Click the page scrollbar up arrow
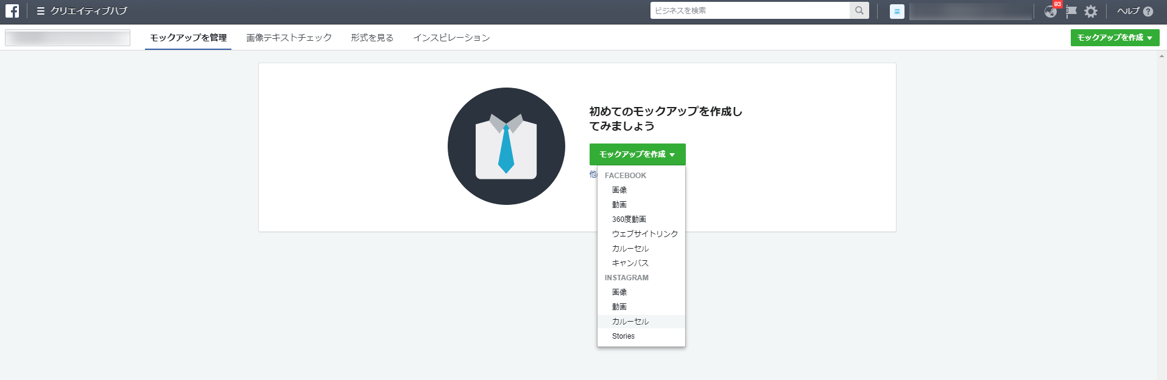The height and width of the screenshot is (380, 1167). pos(1162,56)
